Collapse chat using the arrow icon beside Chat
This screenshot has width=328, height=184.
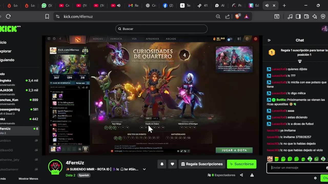pyautogui.click(x=269, y=40)
